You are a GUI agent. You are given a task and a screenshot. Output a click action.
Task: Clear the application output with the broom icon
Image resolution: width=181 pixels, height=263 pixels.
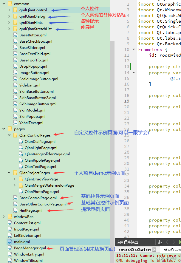coord(160,242)
